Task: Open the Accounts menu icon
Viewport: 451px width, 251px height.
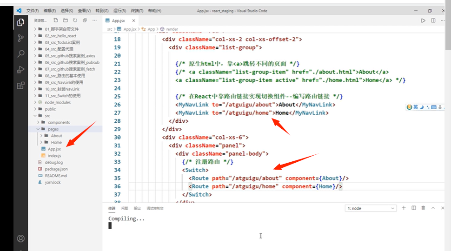Action: pyautogui.click(x=21, y=238)
